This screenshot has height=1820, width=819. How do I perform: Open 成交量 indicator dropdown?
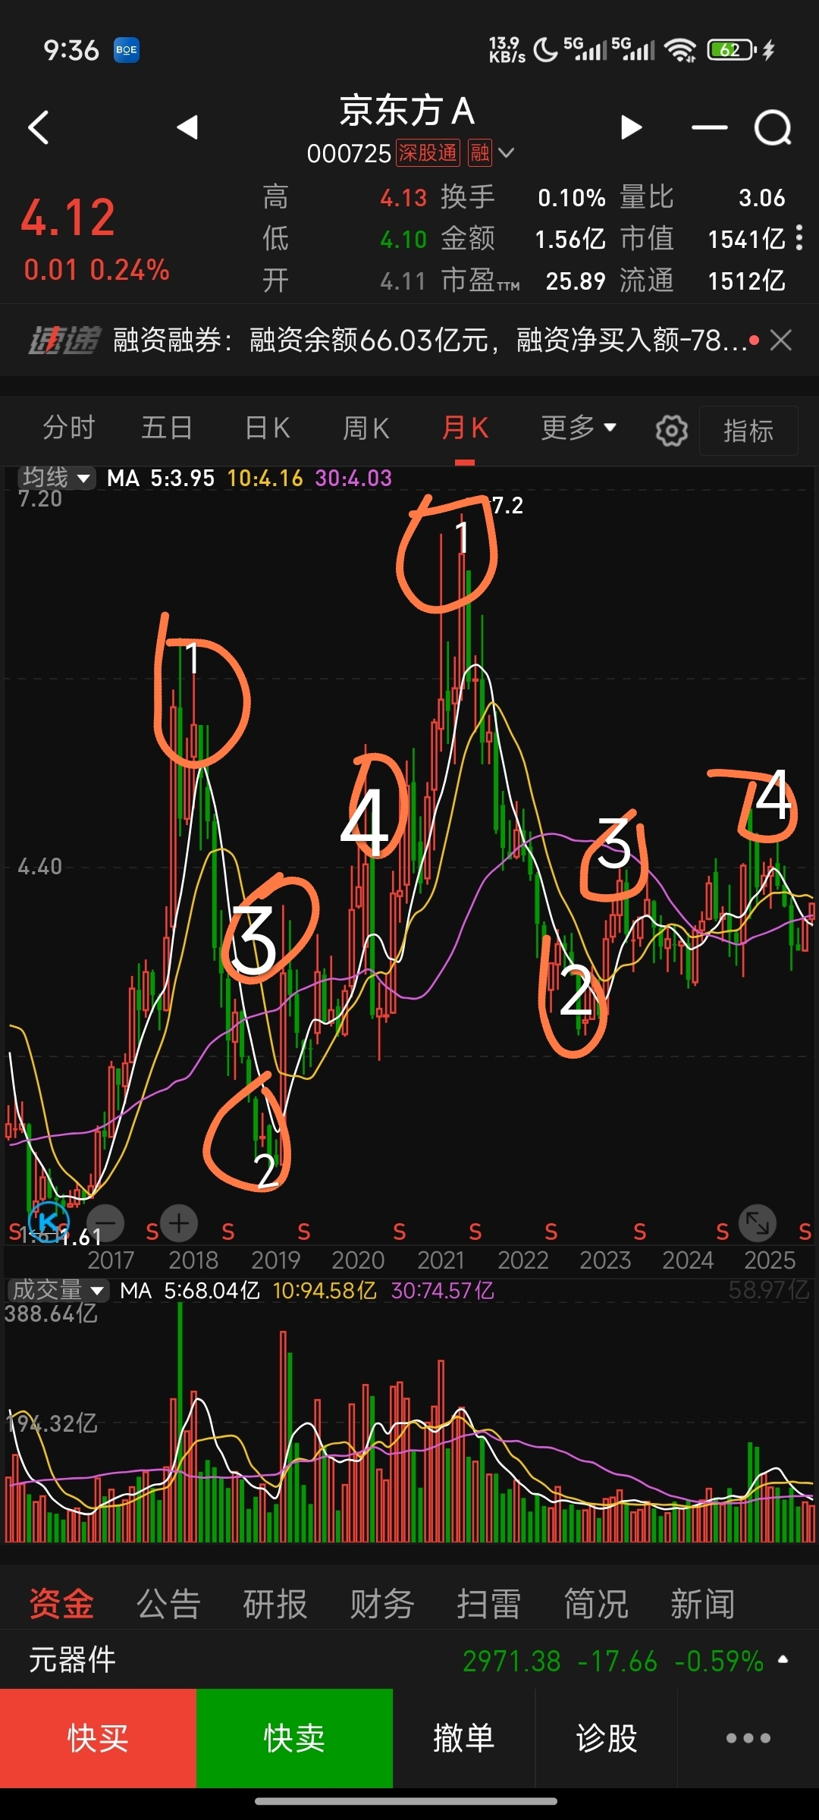tap(58, 1290)
